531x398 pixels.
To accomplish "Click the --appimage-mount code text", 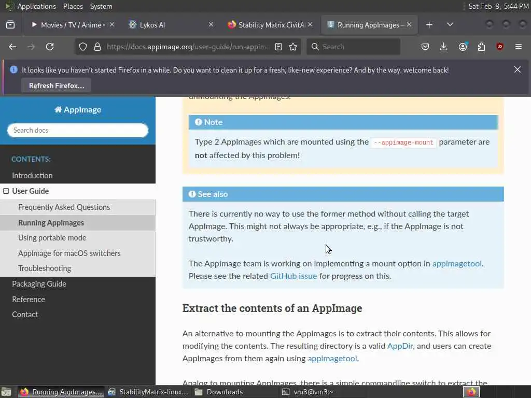I will 403,143.
